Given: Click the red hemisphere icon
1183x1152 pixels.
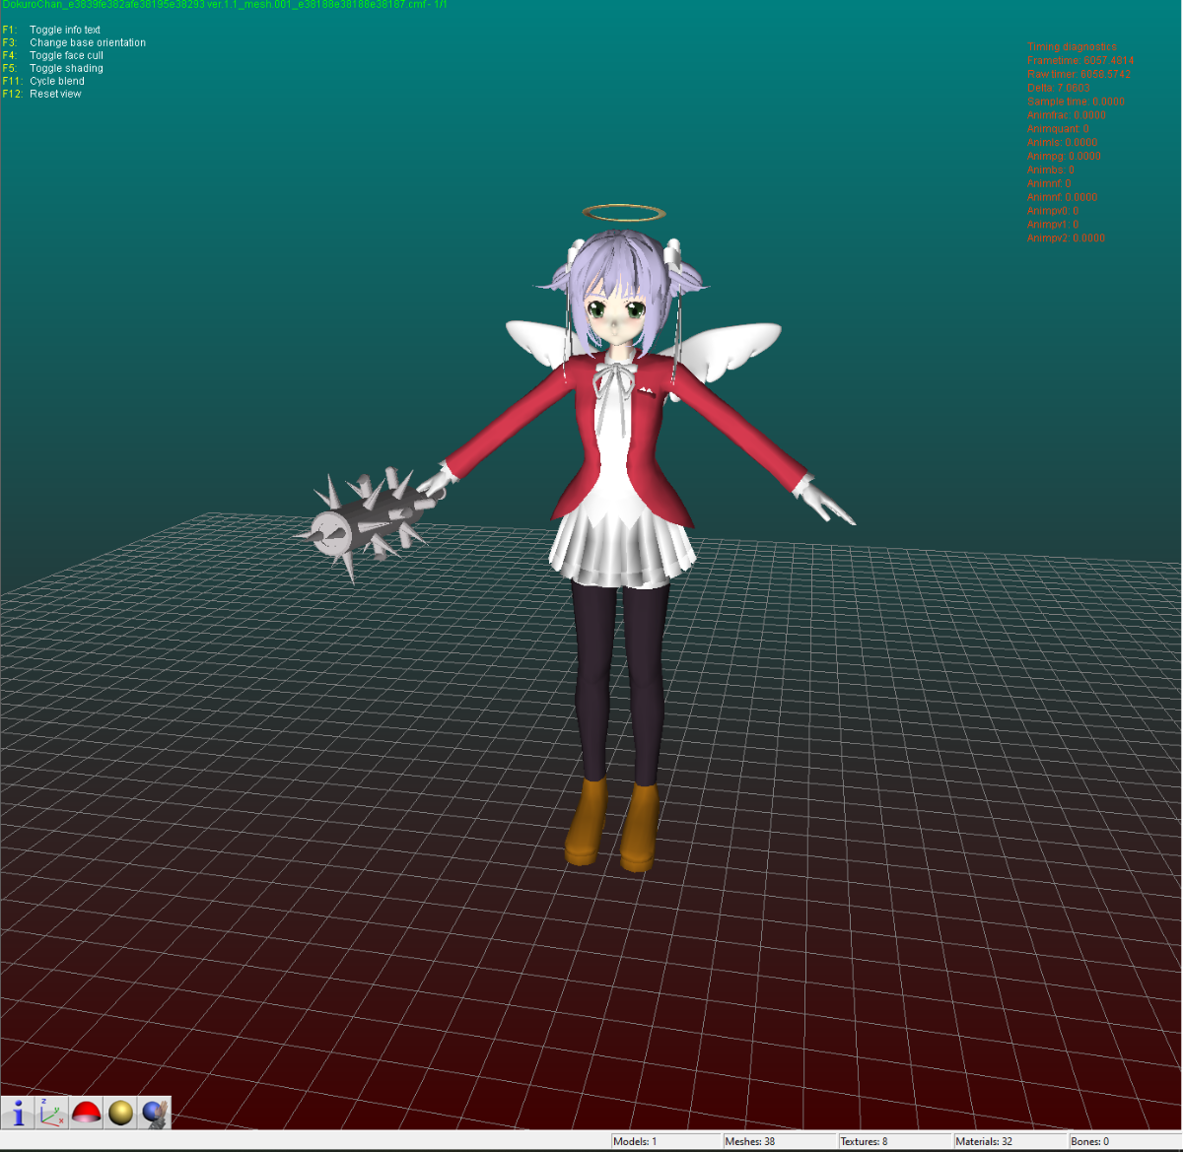Looking at the screenshot, I should [x=87, y=1113].
